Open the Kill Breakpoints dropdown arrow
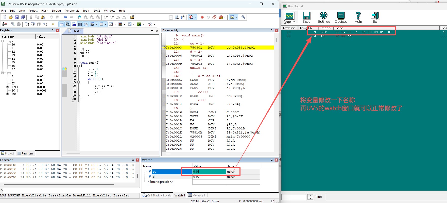 pyautogui.click(x=225, y=17)
